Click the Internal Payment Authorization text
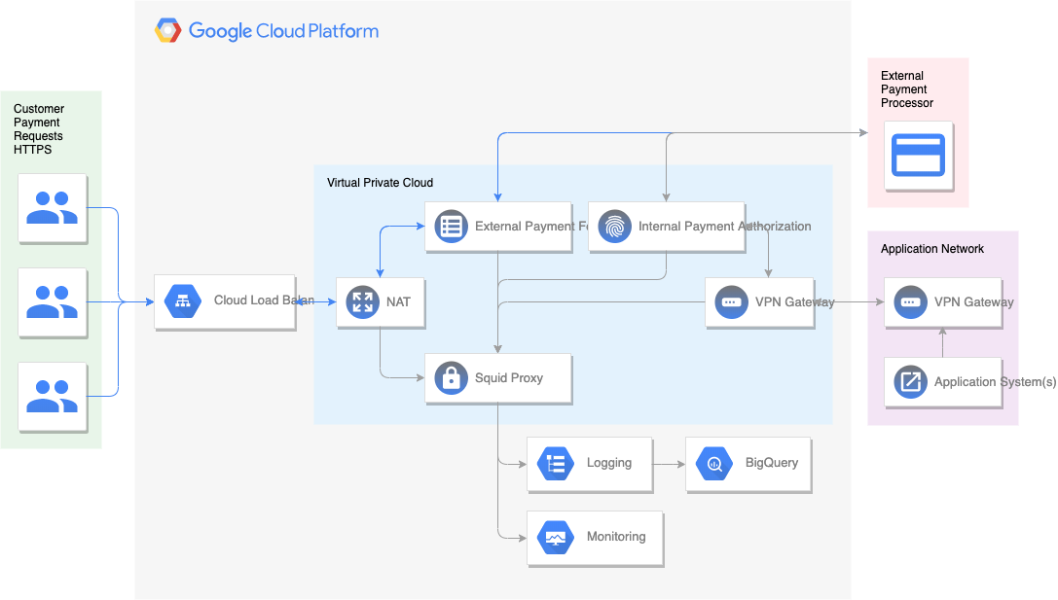The width and height of the screenshot is (1058, 600). pyautogui.click(x=725, y=227)
